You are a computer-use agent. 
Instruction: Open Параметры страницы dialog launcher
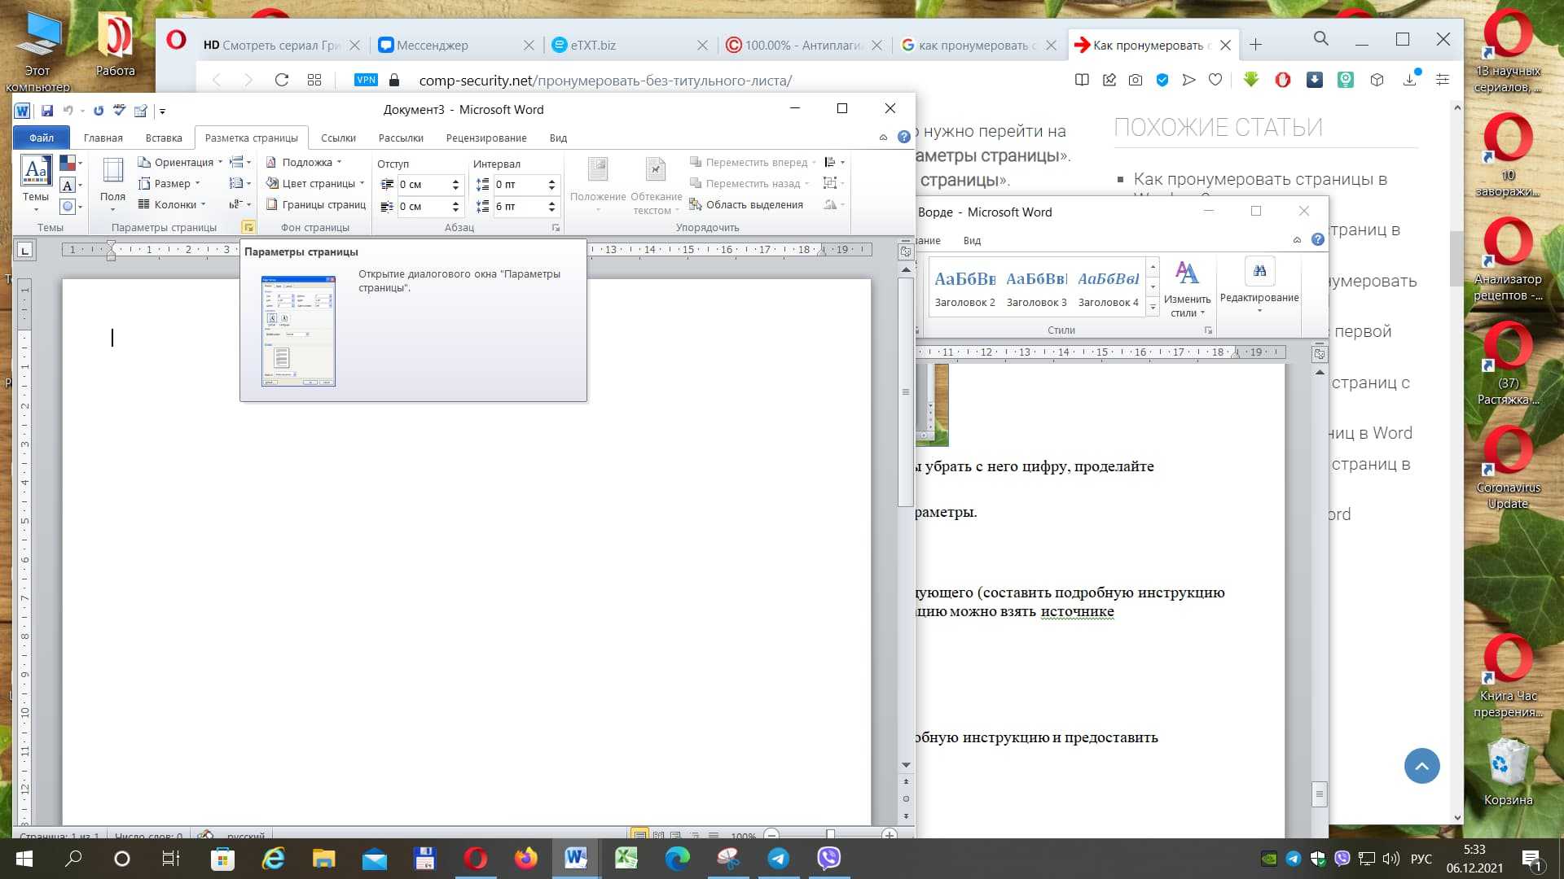click(x=248, y=227)
